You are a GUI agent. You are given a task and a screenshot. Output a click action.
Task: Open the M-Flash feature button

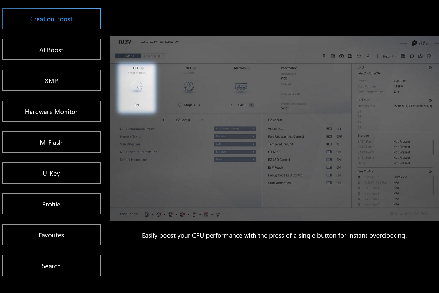pyautogui.click(x=51, y=142)
